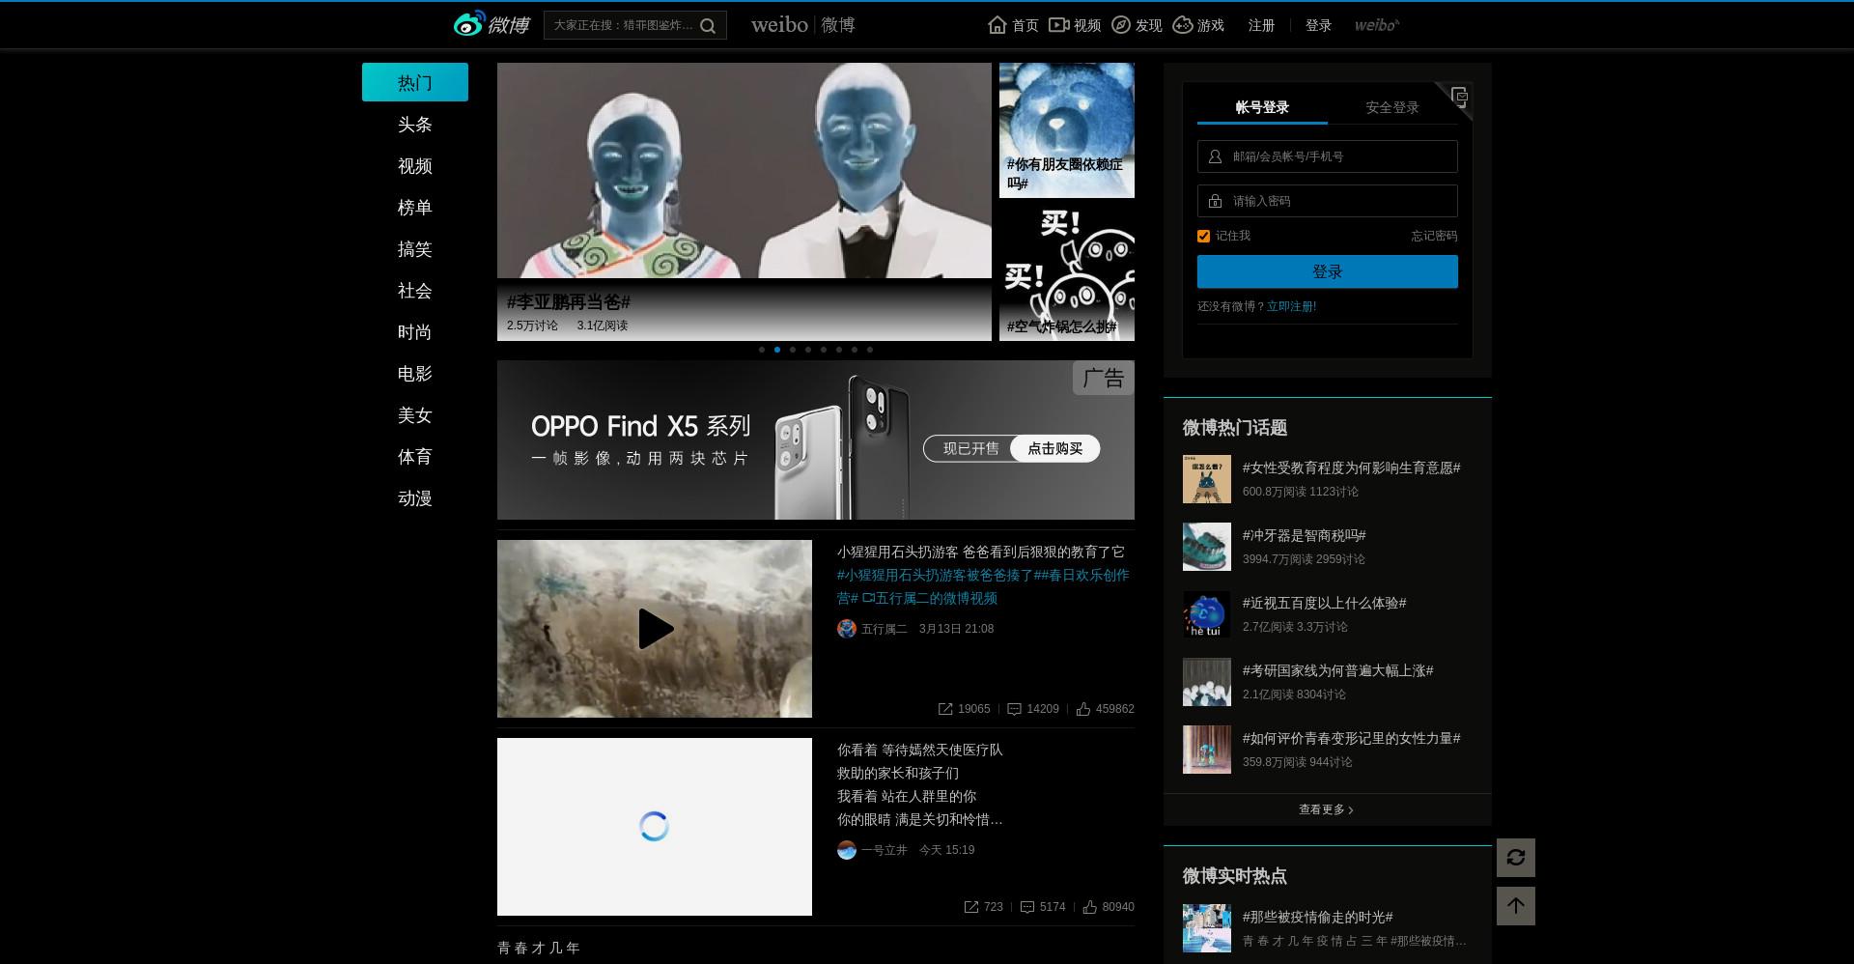Open topic #女性受教育程度为何影响生育意愿#
Viewport: 1854px width, 964px height.
point(1351,468)
